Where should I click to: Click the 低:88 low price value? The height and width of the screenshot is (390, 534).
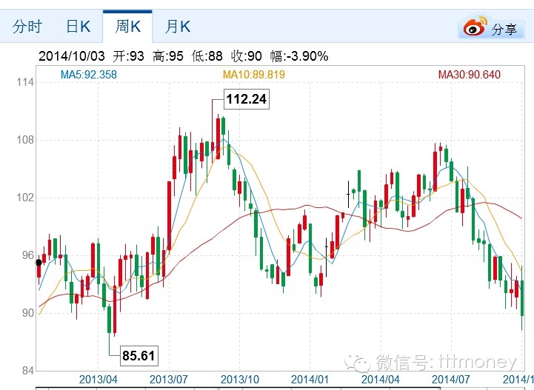pyautogui.click(x=207, y=56)
